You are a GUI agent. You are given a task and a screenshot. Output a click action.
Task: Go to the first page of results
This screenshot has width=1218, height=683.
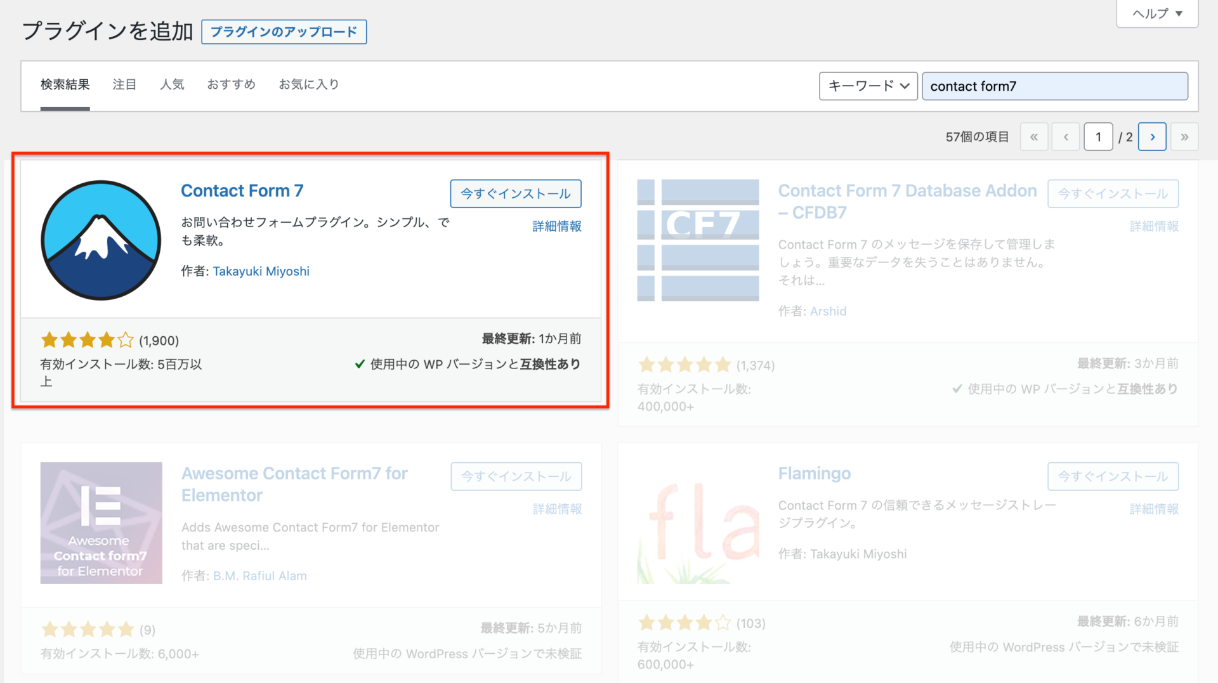1034,136
